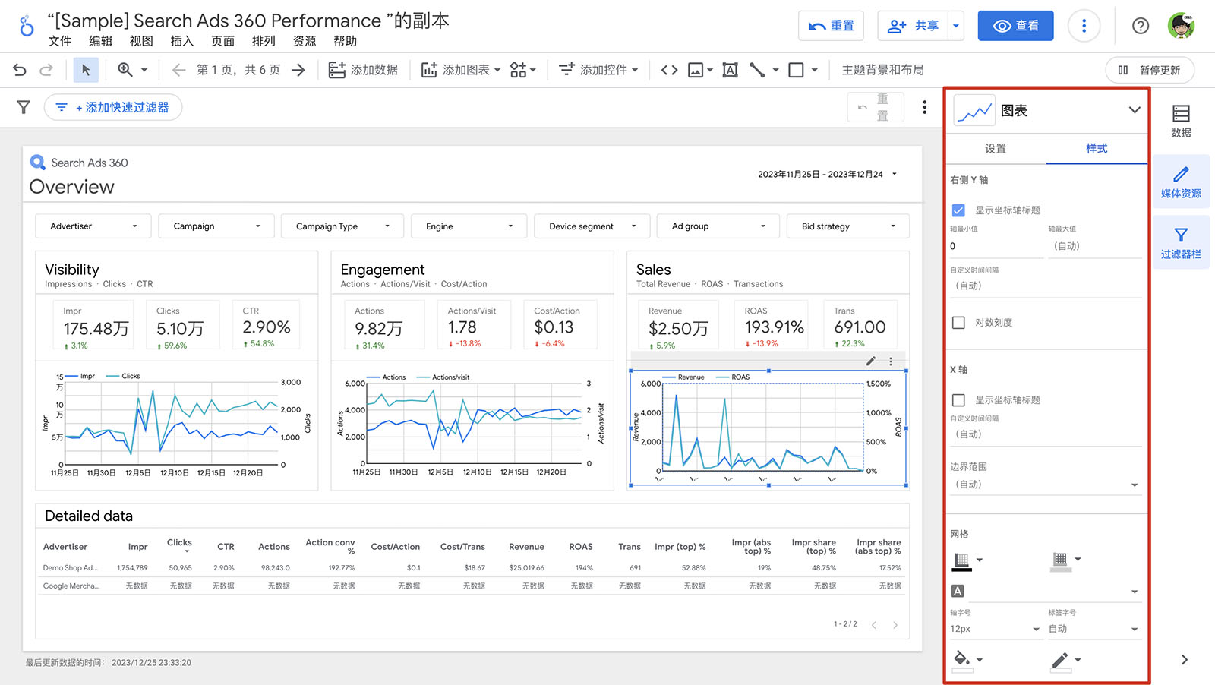The width and height of the screenshot is (1215, 685).
Task: Click the 暂停更新 button
Action: (1150, 70)
